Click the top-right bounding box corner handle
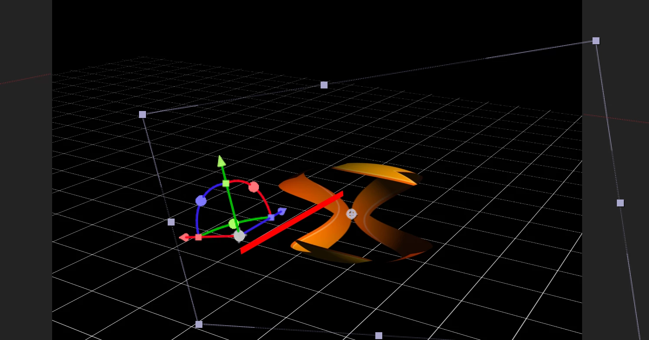The height and width of the screenshot is (340, 649). click(x=596, y=41)
